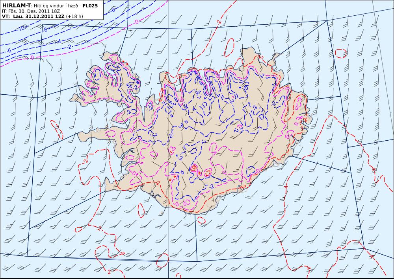Viewport: 394px width, 279px height.
Task: Click the blue '-8' isotherm label
Action: [45, 30]
